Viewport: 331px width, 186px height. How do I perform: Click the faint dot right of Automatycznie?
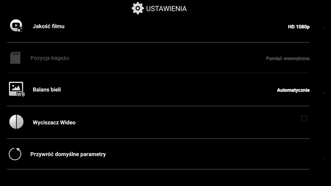tap(324, 93)
